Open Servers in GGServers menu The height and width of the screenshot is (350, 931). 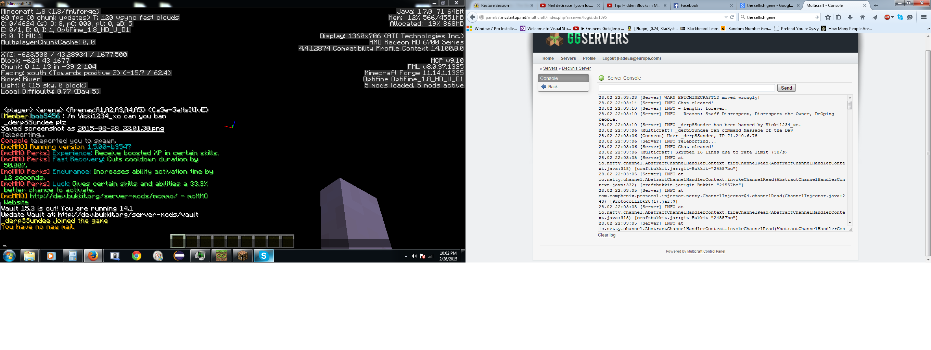568,58
